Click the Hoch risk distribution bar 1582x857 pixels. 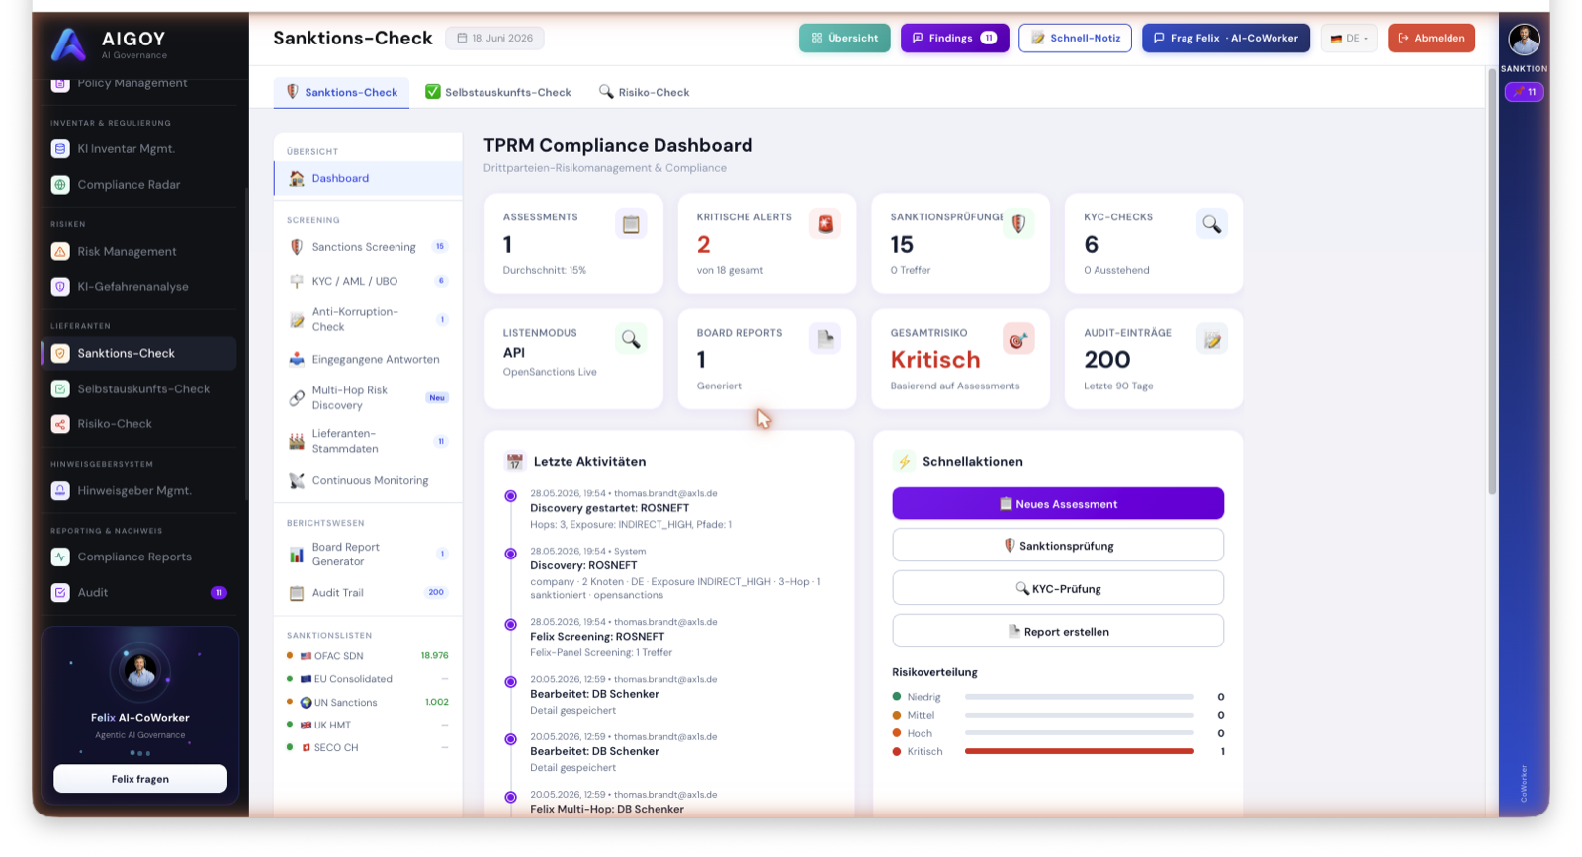coord(1080,733)
